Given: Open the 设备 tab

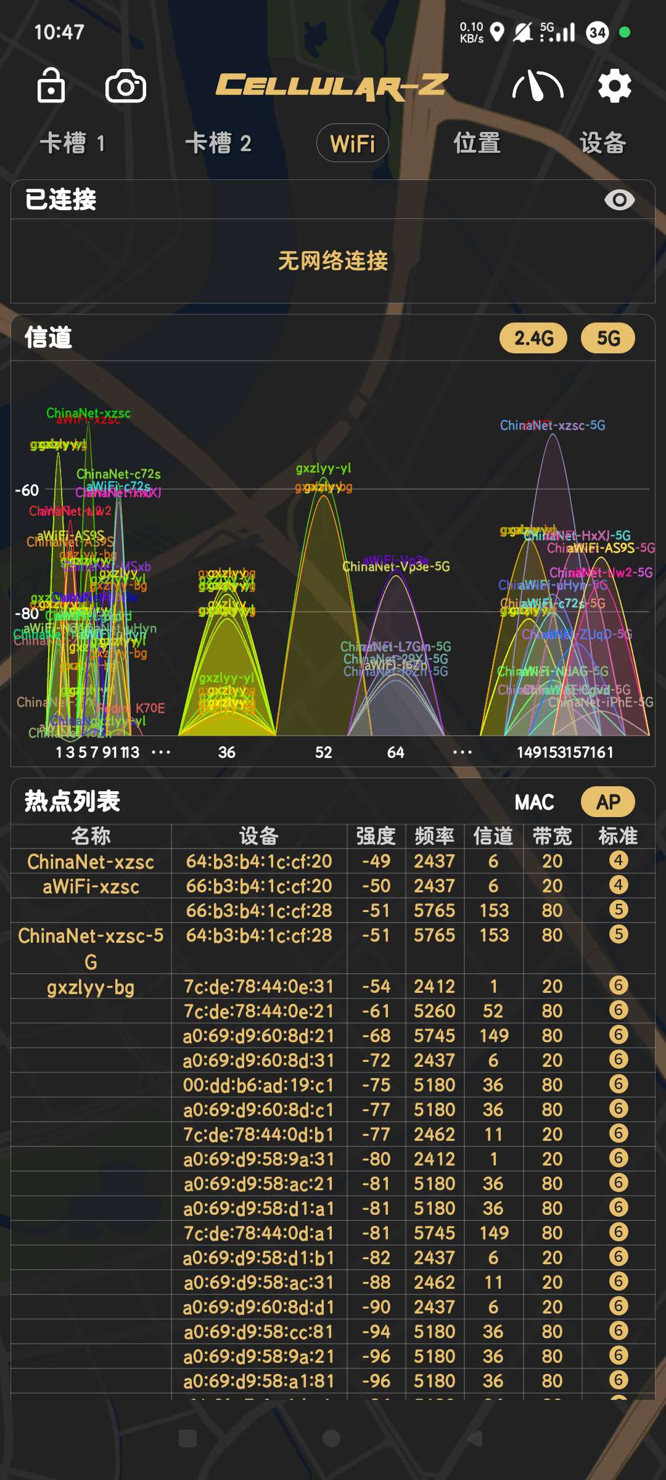Looking at the screenshot, I should coord(602,143).
